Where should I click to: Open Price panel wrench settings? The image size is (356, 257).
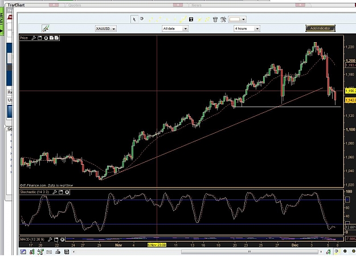click(34, 38)
